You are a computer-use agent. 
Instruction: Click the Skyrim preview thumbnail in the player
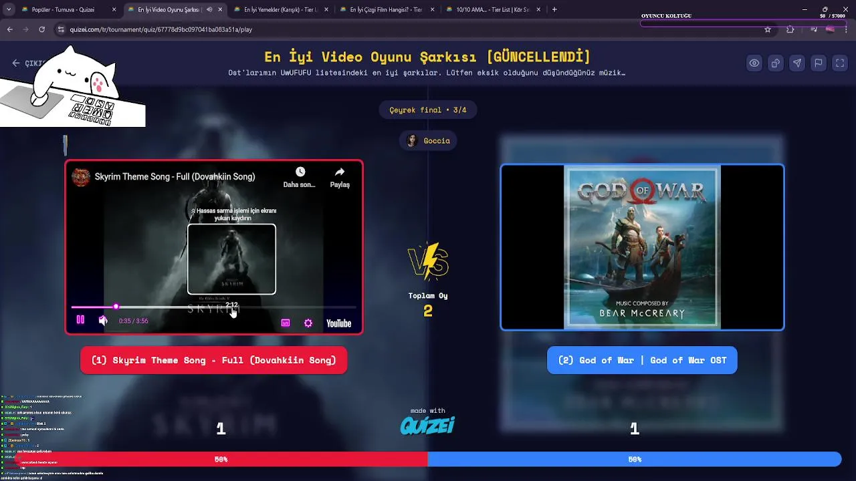tap(231, 259)
